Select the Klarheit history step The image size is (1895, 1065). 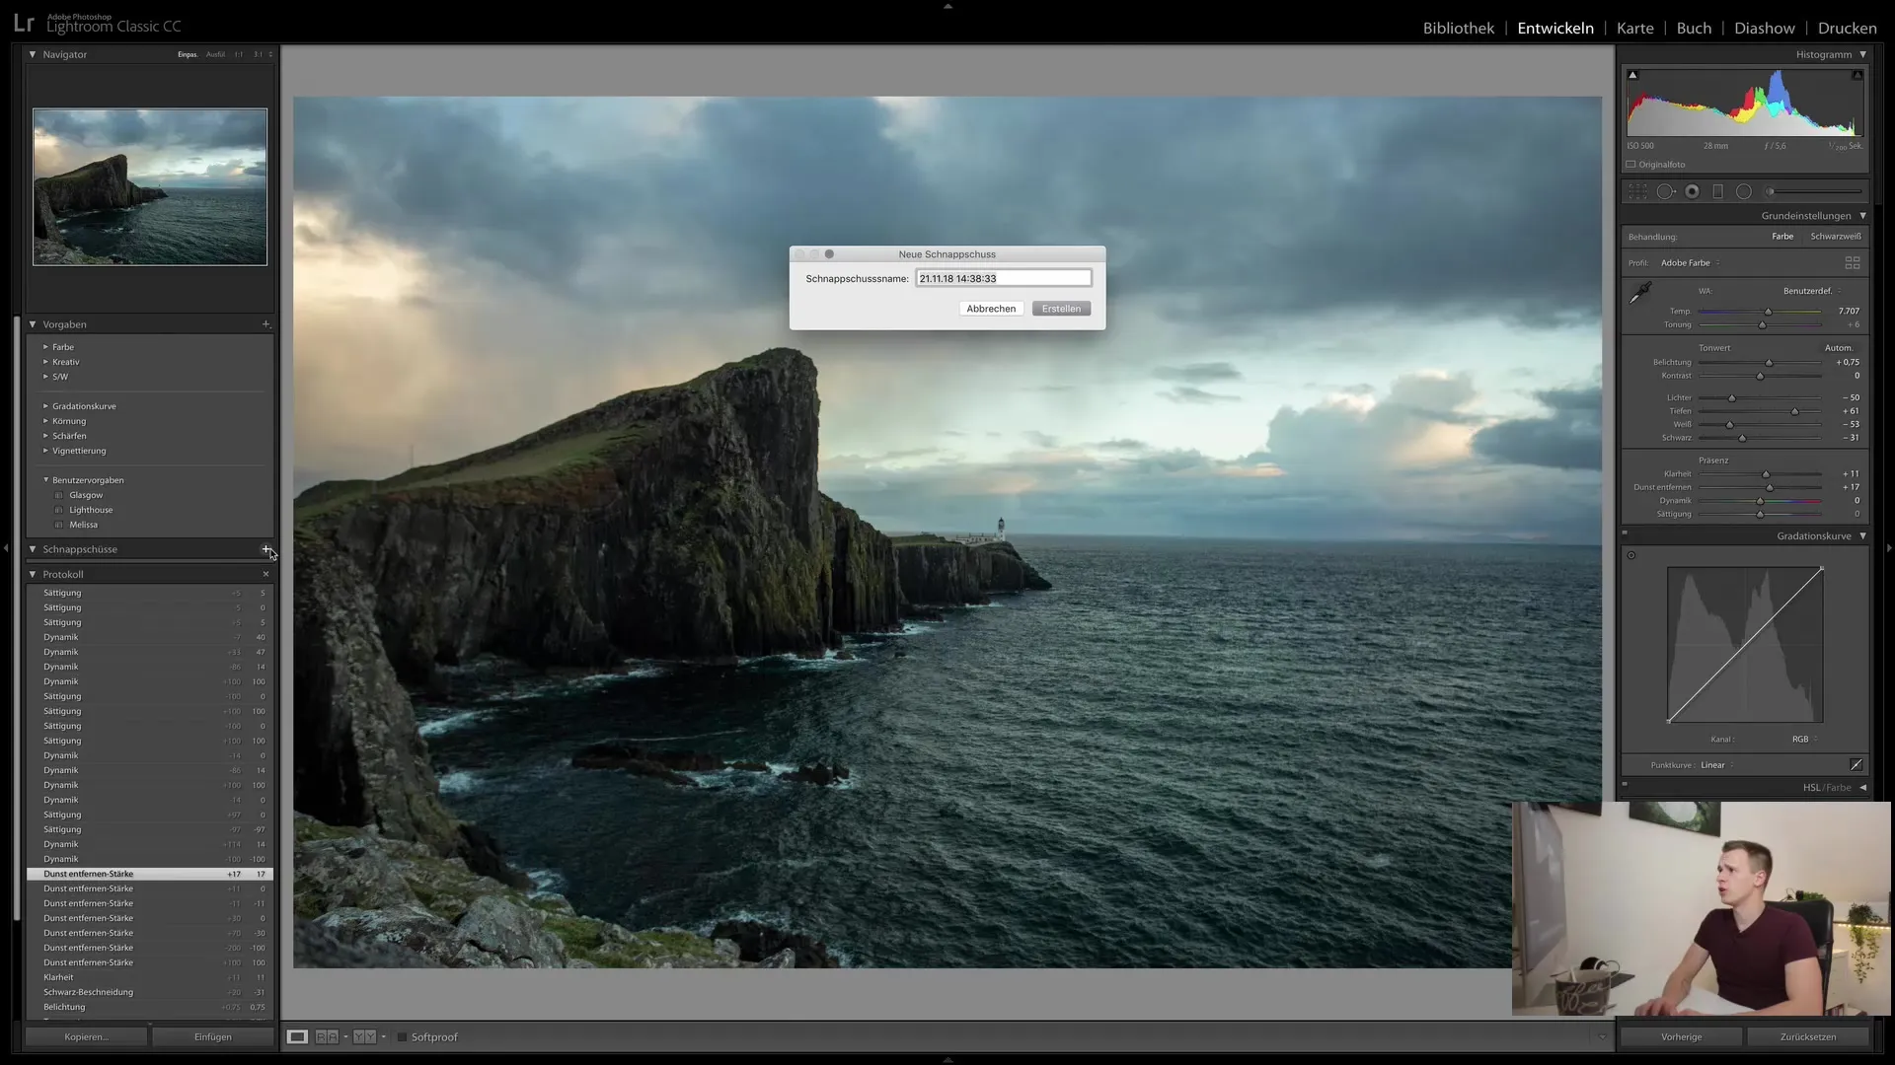[x=150, y=977]
